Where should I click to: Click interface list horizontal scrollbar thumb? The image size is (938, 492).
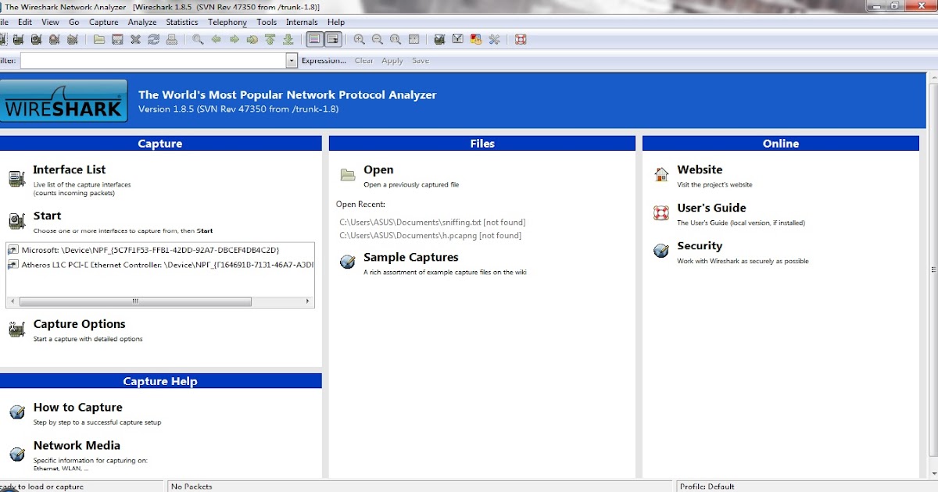click(135, 301)
